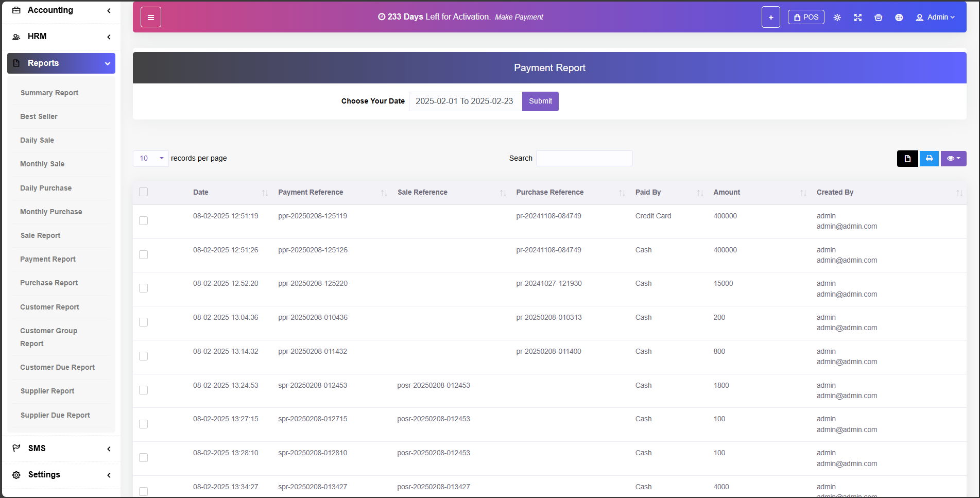The width and height of the screenshot is (980, 498).
Task: Select the checkbox for spr-20250208-012453 row
Action: (x=143, y=390)
